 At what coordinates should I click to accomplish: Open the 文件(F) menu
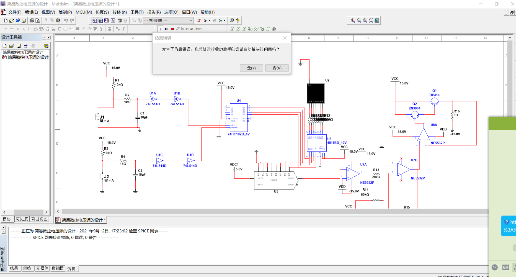[x=15, y=12]
